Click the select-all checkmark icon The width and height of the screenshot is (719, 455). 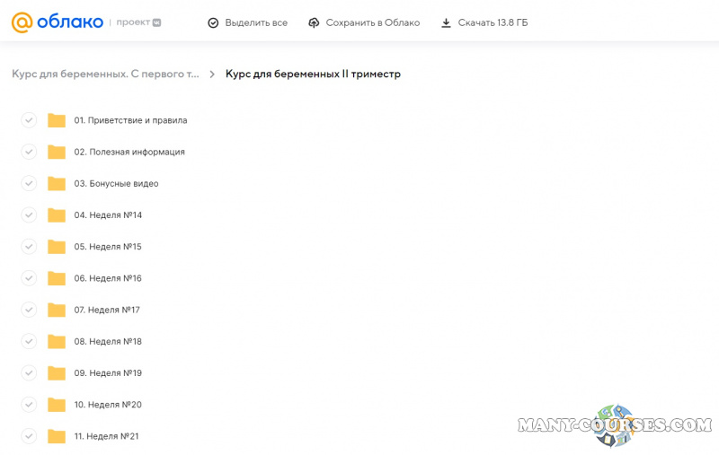tap(213, 22)
